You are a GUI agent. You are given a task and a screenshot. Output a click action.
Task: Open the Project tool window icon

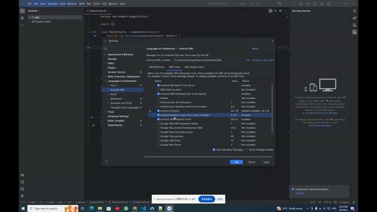22,11
